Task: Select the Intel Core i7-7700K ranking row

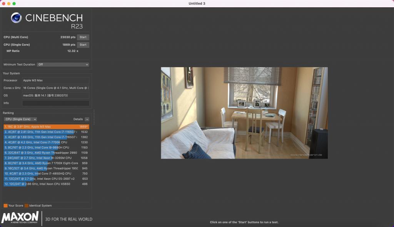Action: coord(46,142)
